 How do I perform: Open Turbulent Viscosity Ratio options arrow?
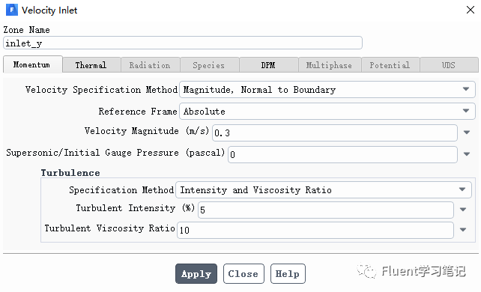(x=463, y=230)
